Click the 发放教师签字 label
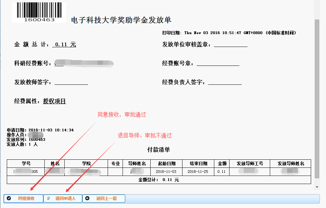Image resolution: width=326 pixels, height=208 pixels. 32,82
